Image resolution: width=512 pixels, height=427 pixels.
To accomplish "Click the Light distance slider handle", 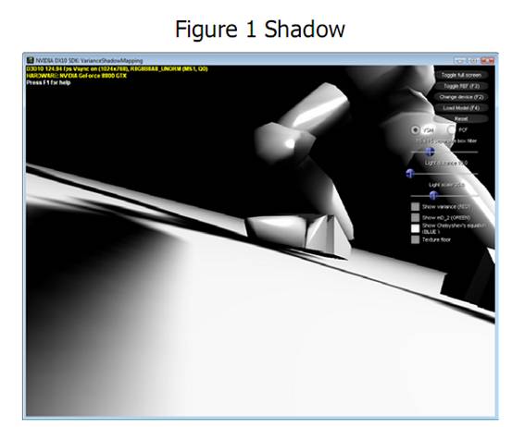I will [410, 174].
